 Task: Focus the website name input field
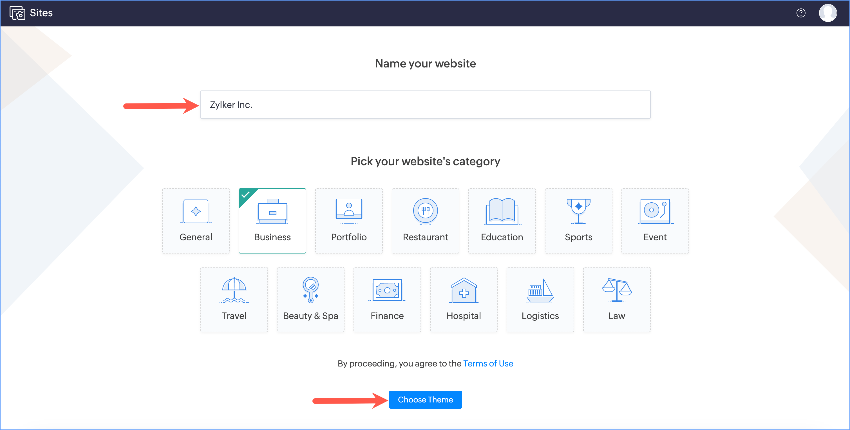425,105
